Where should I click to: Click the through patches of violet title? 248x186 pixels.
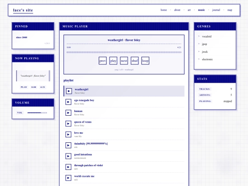point(89,165)
